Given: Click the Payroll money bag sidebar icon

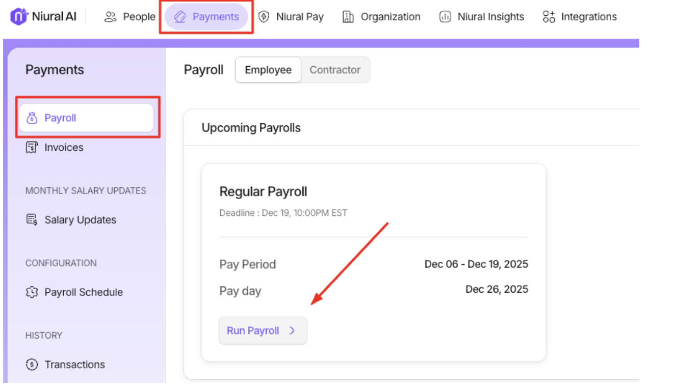Looking at the screenshot, I should point(32,118).
